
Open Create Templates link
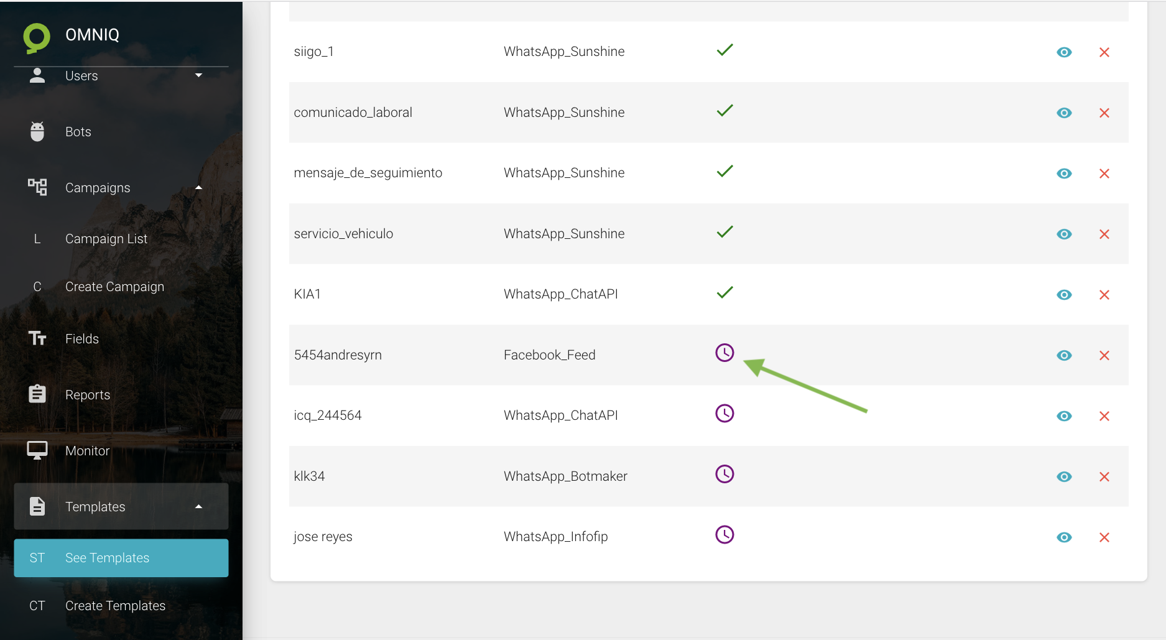(115, 606)
